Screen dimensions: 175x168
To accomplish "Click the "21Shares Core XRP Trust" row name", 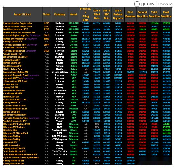I will pos(15,81).
